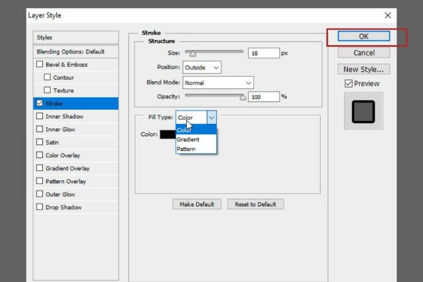Choose Pattern from Fill Type list
423x282 pixels.
(186, 149)
